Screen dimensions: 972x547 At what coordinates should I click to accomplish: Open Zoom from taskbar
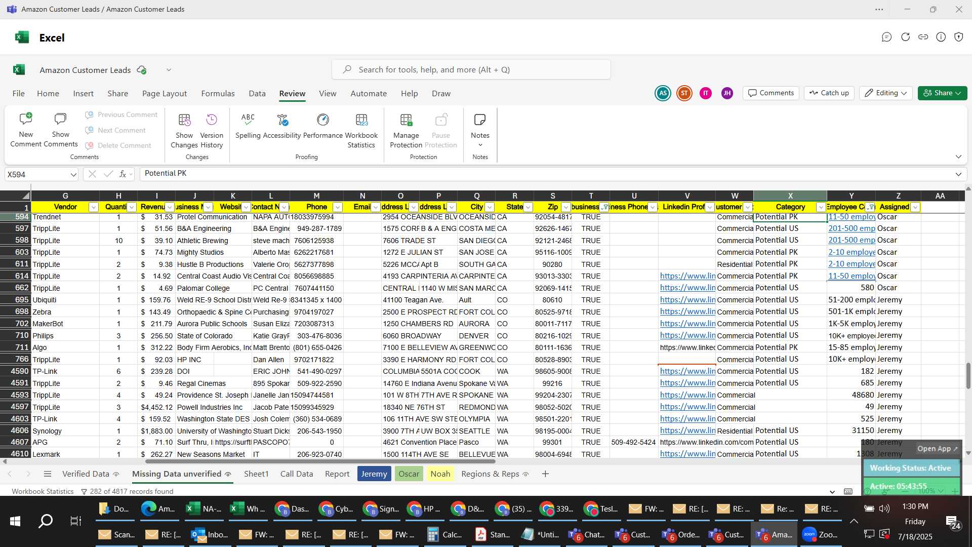pos(820,534)
